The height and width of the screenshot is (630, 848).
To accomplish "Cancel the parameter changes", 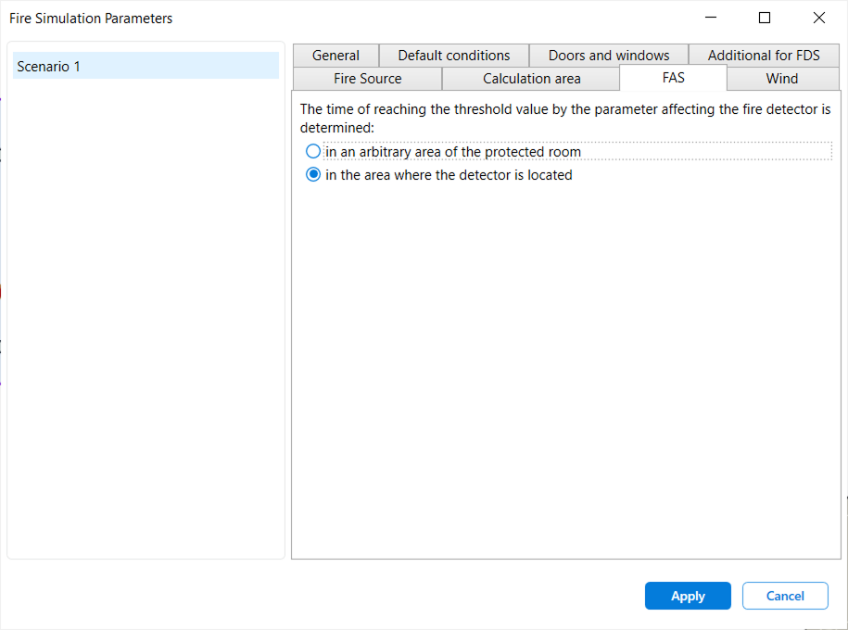I will [785, 596].
